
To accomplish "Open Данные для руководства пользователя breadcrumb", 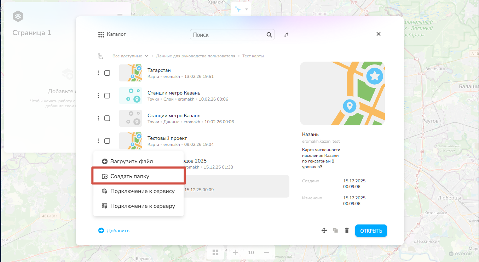I will pos(195,56).
